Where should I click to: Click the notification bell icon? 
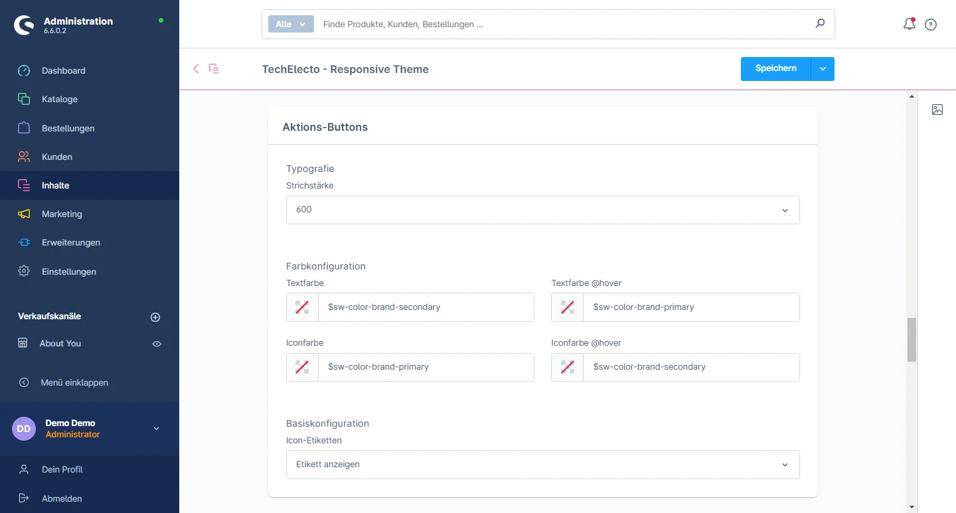point(909,25)
